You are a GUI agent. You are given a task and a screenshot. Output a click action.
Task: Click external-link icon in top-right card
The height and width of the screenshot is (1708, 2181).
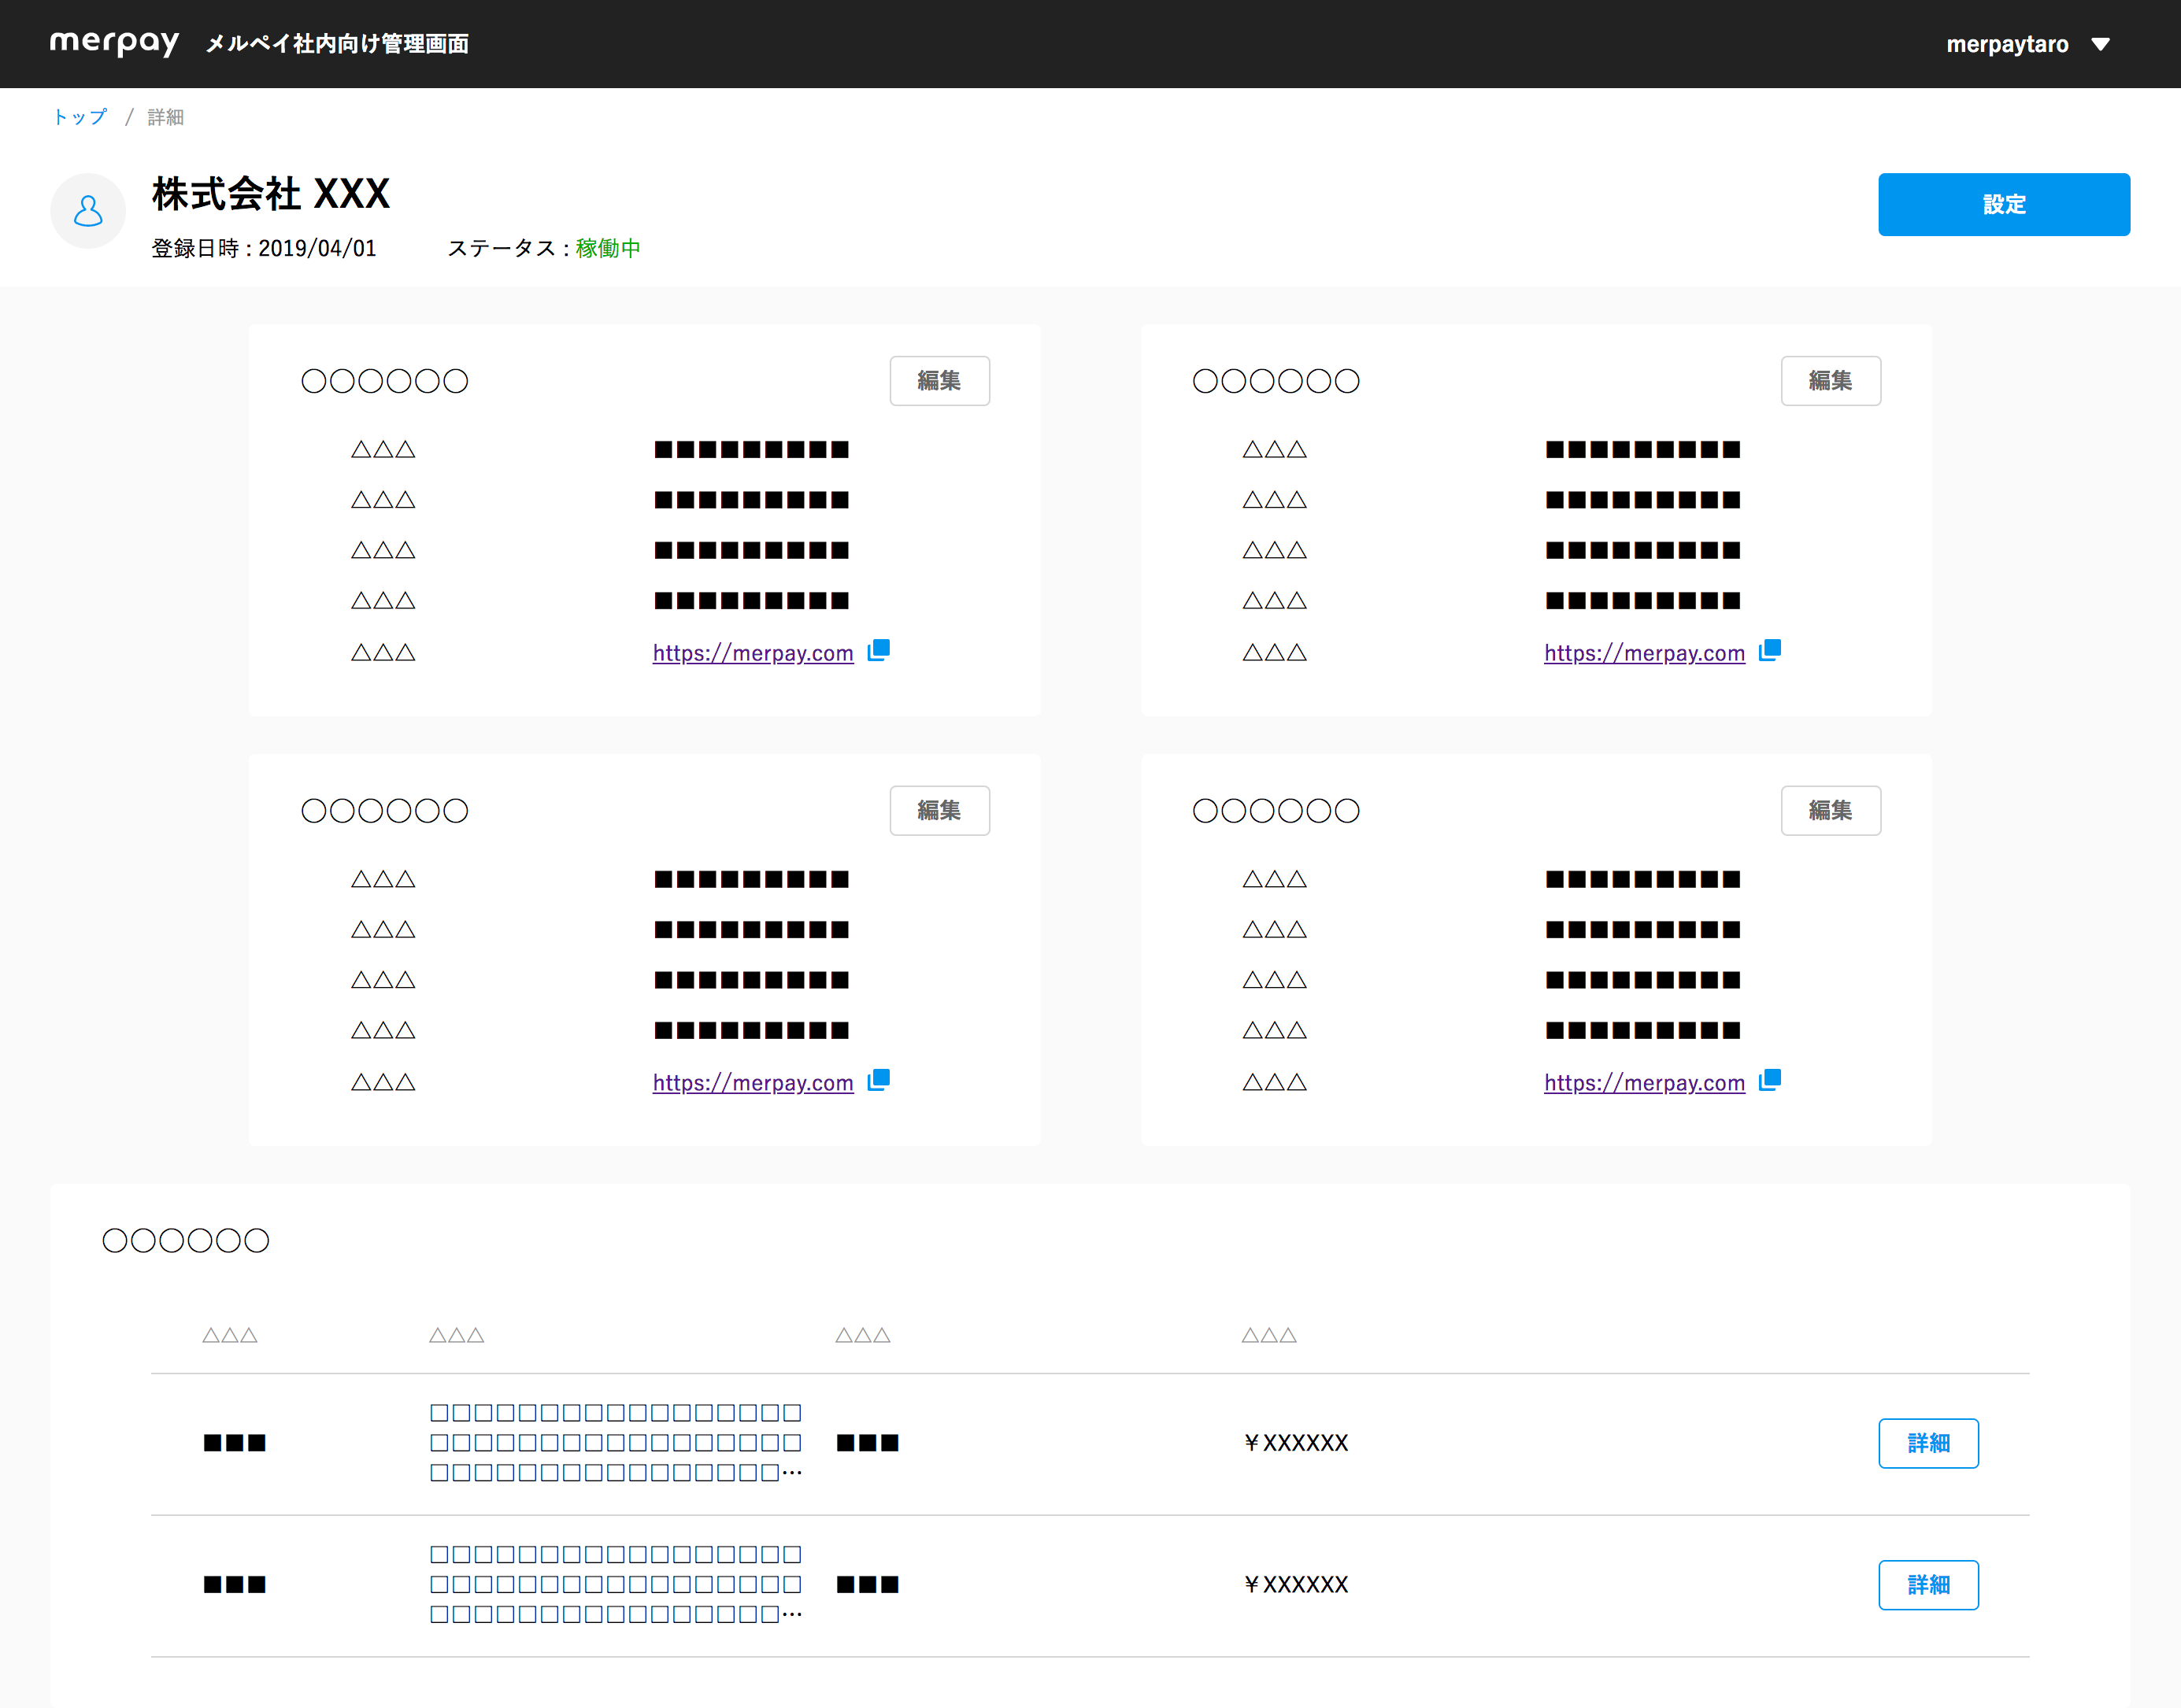tap(1770, 650)
